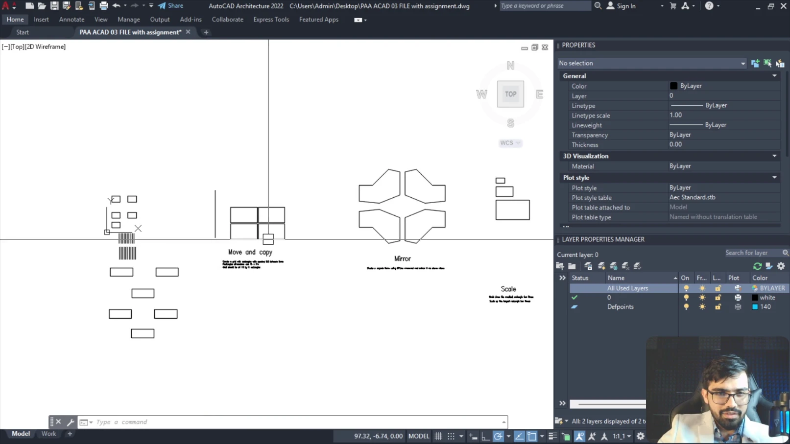Click the Plot printer icon in top toolbar
This screenshot has width=790, height=444.
point(103,6)
